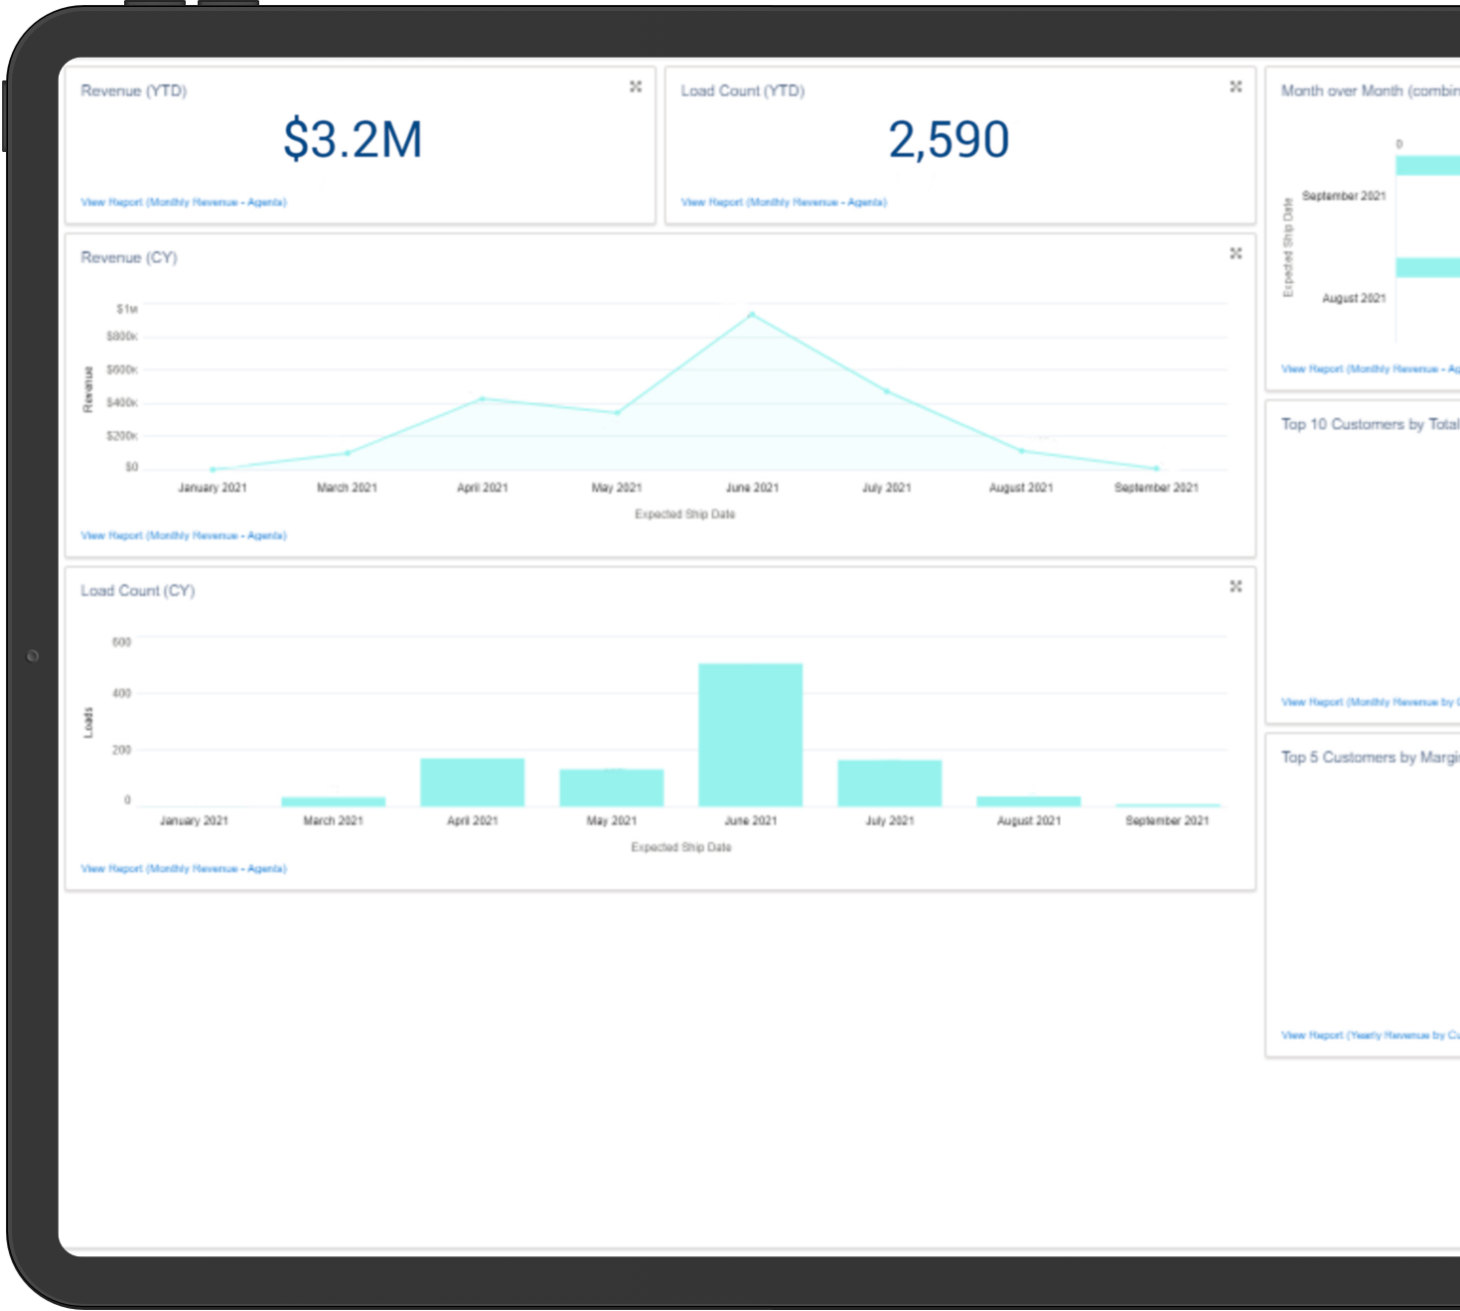Open View Report link in Top 10 Customers panel
1460x1311 pixels.
[1370, 702]
